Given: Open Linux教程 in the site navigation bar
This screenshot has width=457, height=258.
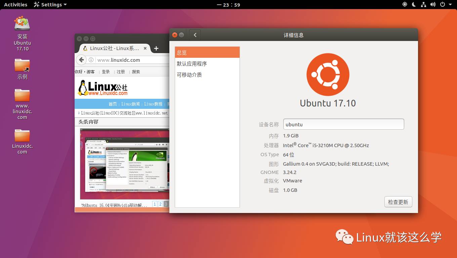Looking at the screenshot, I should (x=153, y=104).
